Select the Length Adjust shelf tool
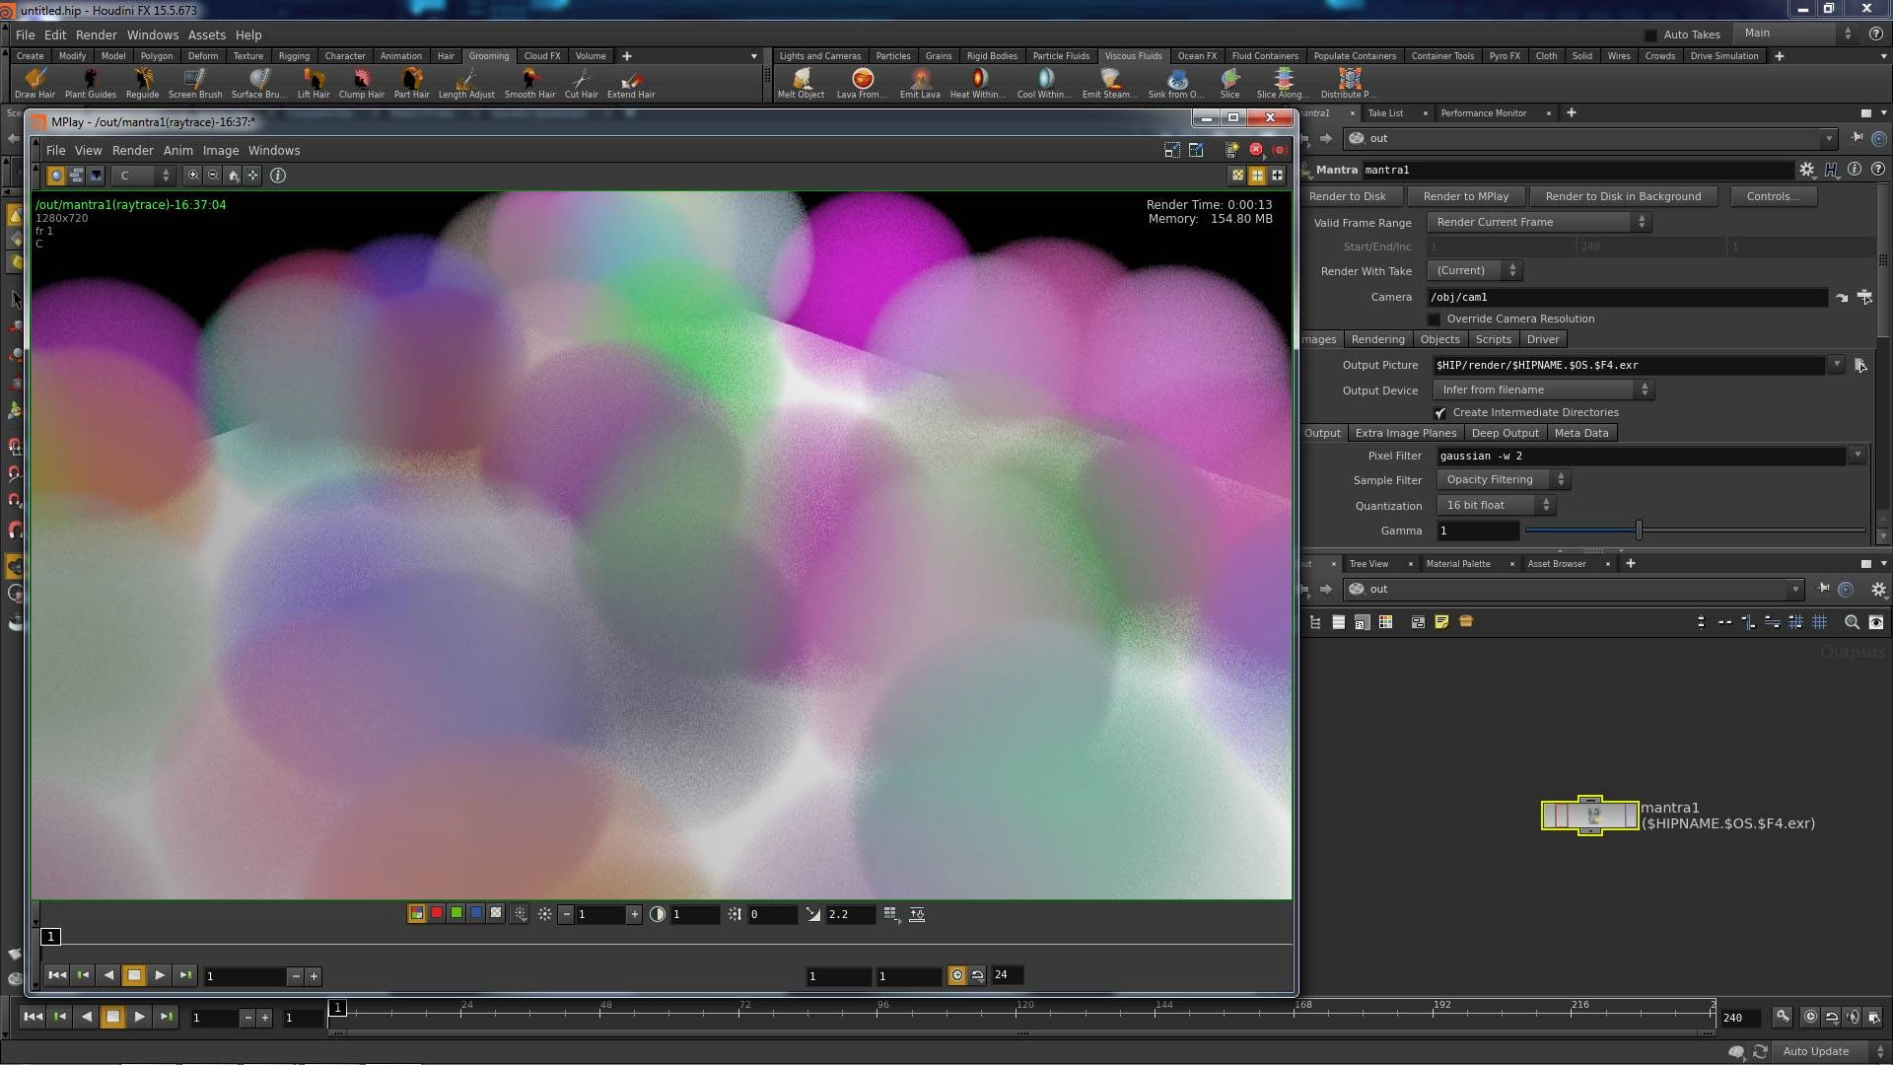Image resolution: width=1893 pixels, height=1065 pixels. click(466, 83)
